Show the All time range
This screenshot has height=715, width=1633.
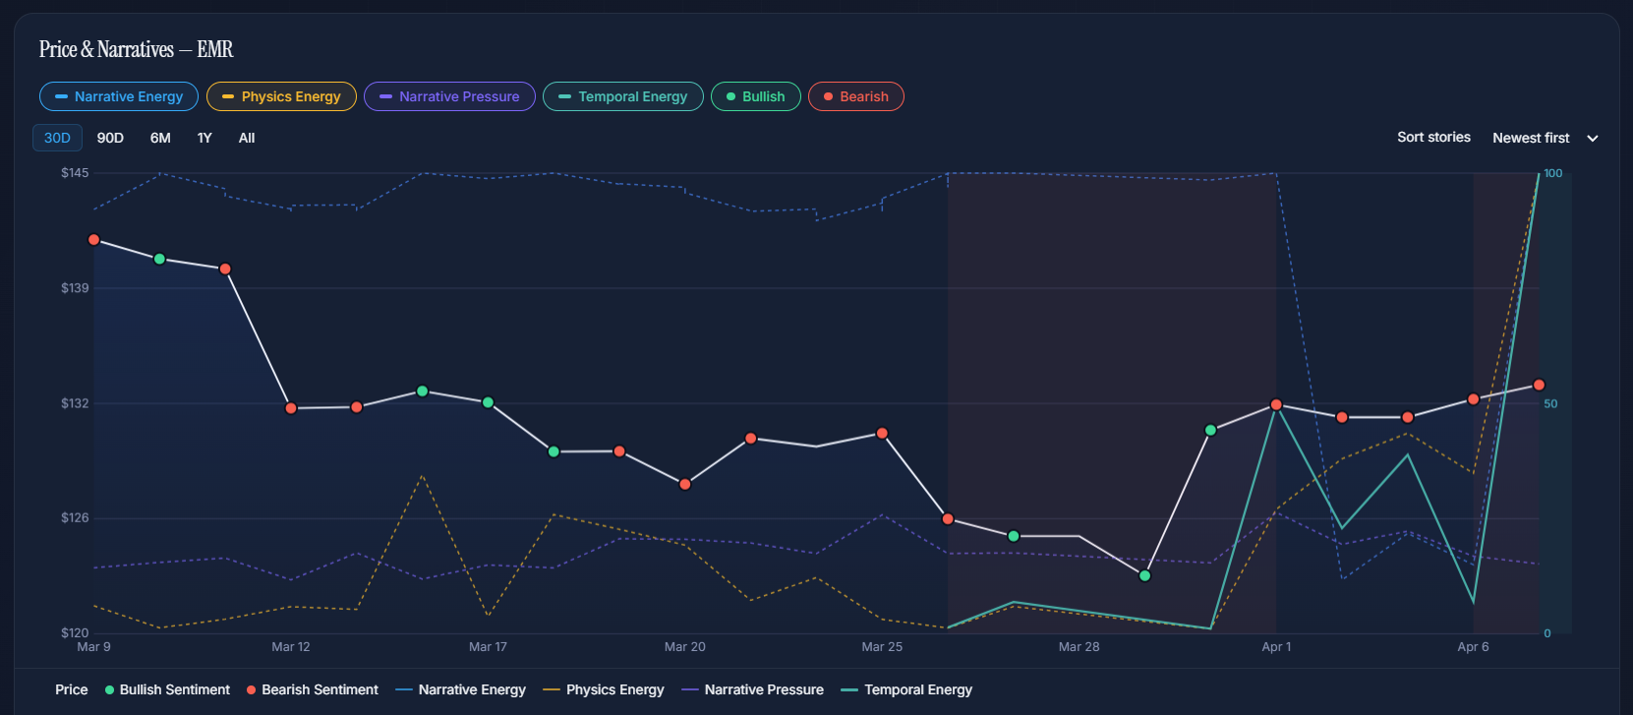click(247, 138)
